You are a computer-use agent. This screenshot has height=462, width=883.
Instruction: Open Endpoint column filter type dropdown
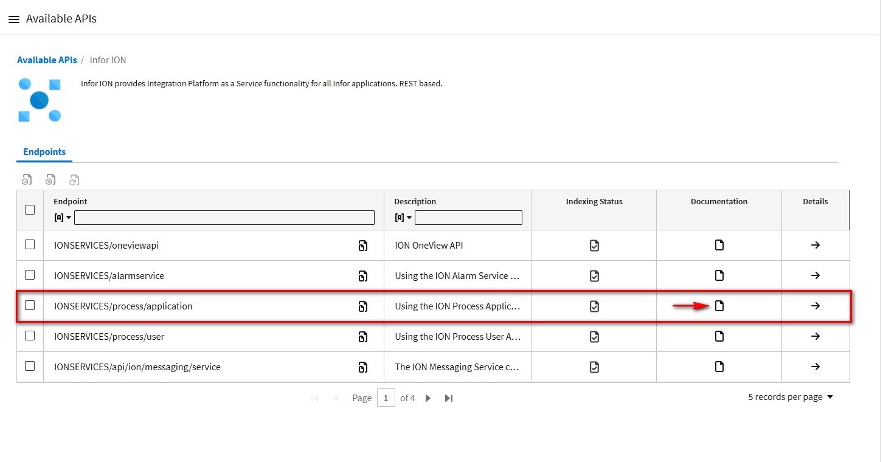pyautogui.click(x=63, y=218)
